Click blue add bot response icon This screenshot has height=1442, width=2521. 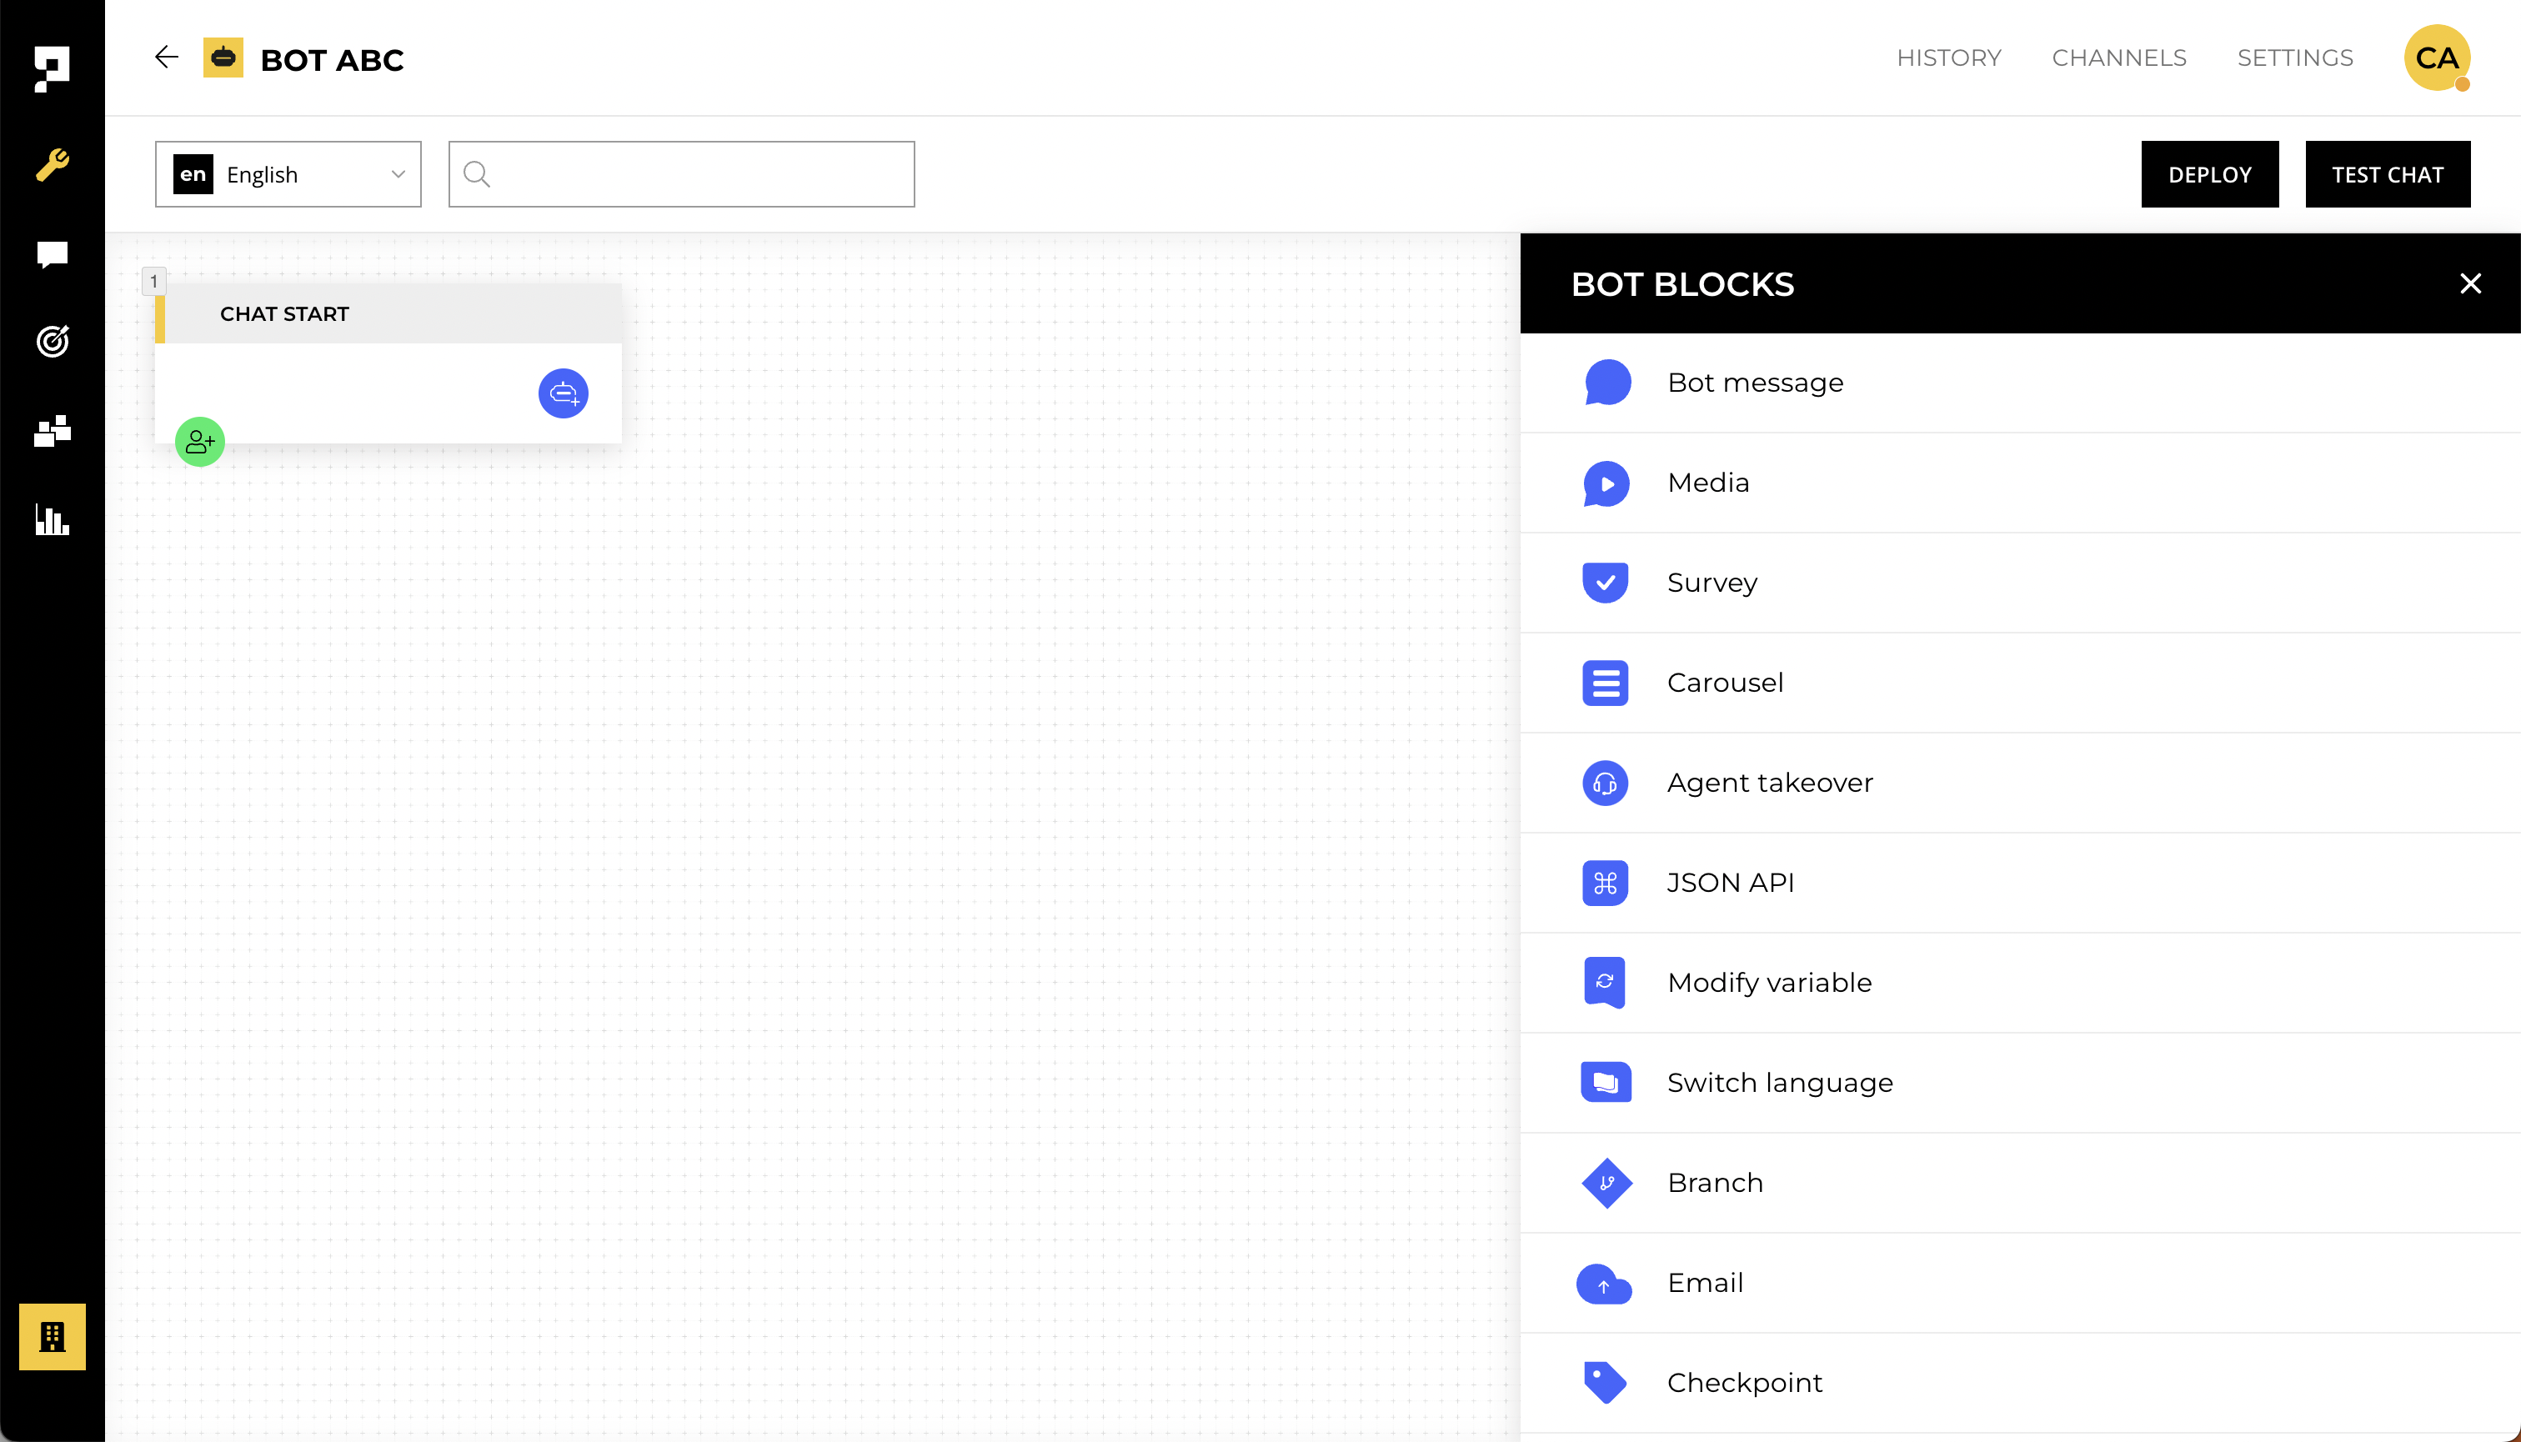point(563,393)
